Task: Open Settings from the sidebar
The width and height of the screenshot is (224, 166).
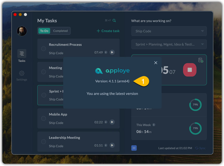Action: pyautogui.click(x=22, y=76)
